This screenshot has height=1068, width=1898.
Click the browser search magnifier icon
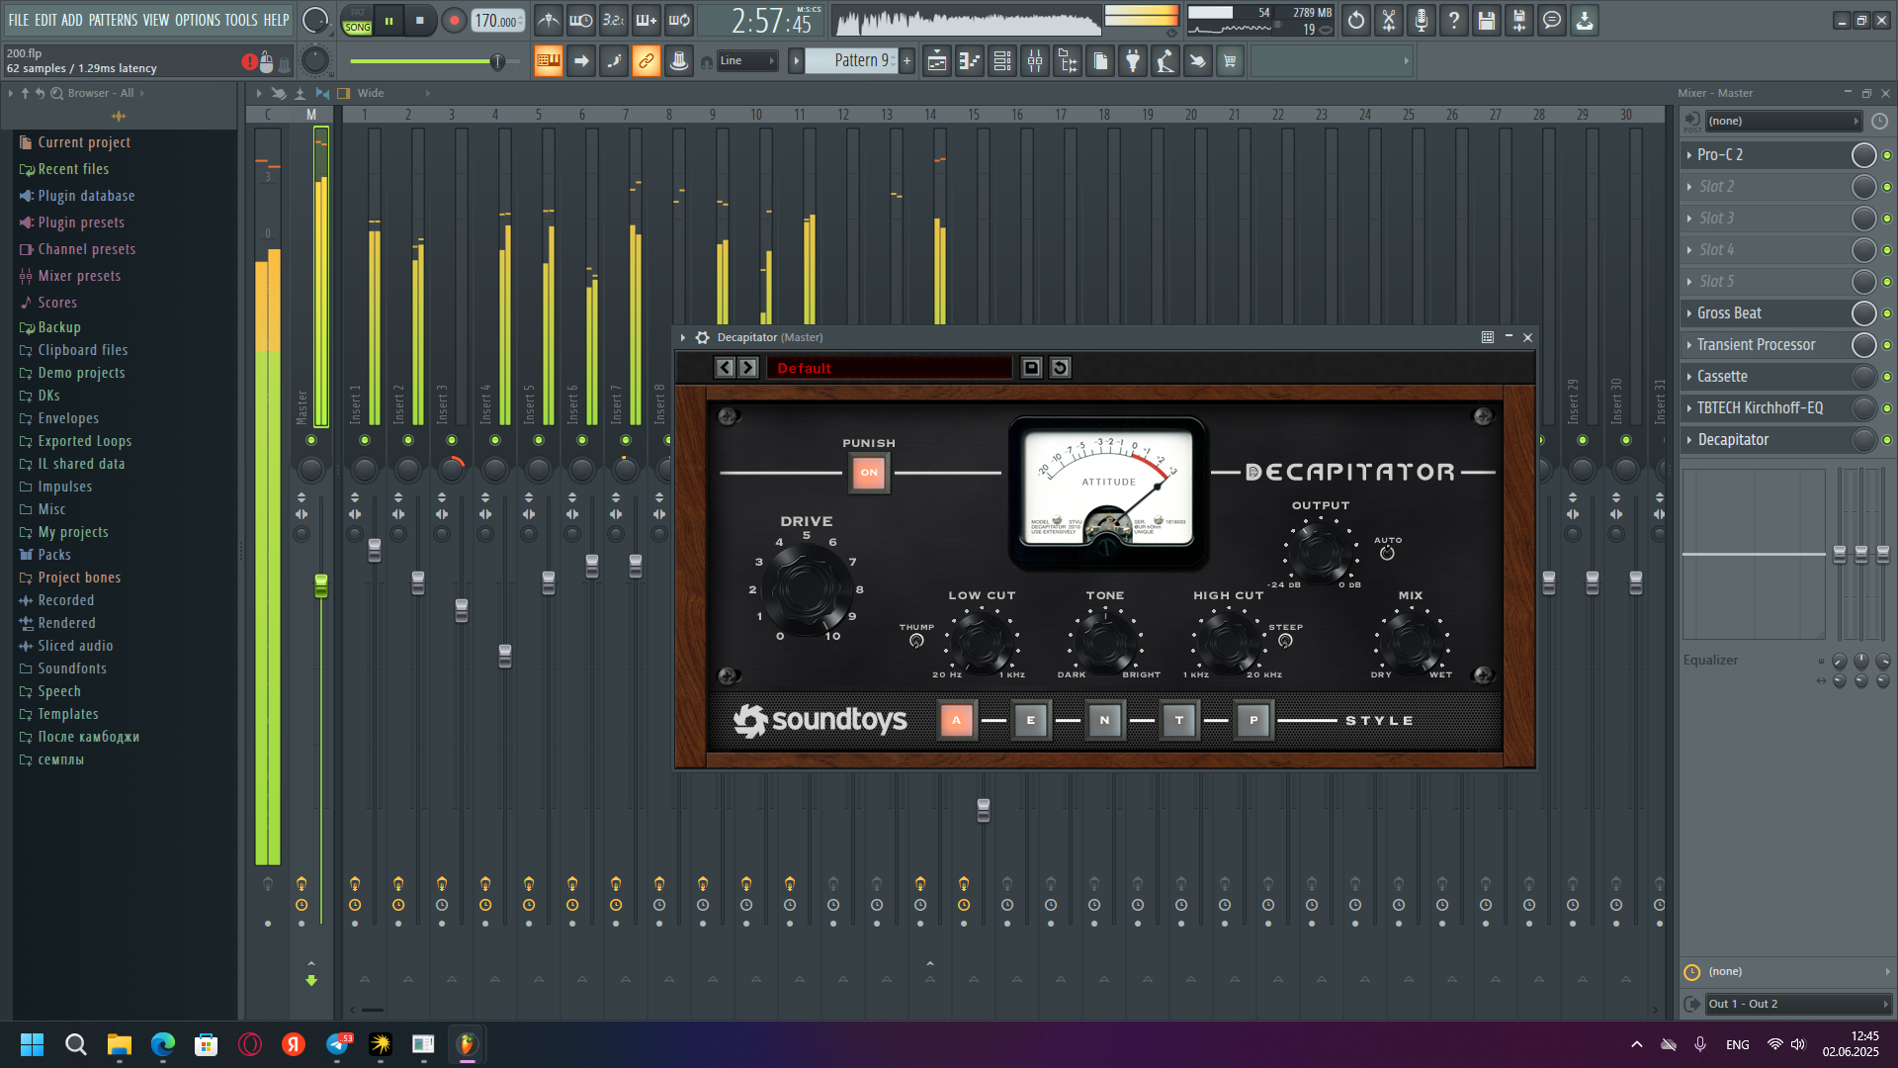57,93
